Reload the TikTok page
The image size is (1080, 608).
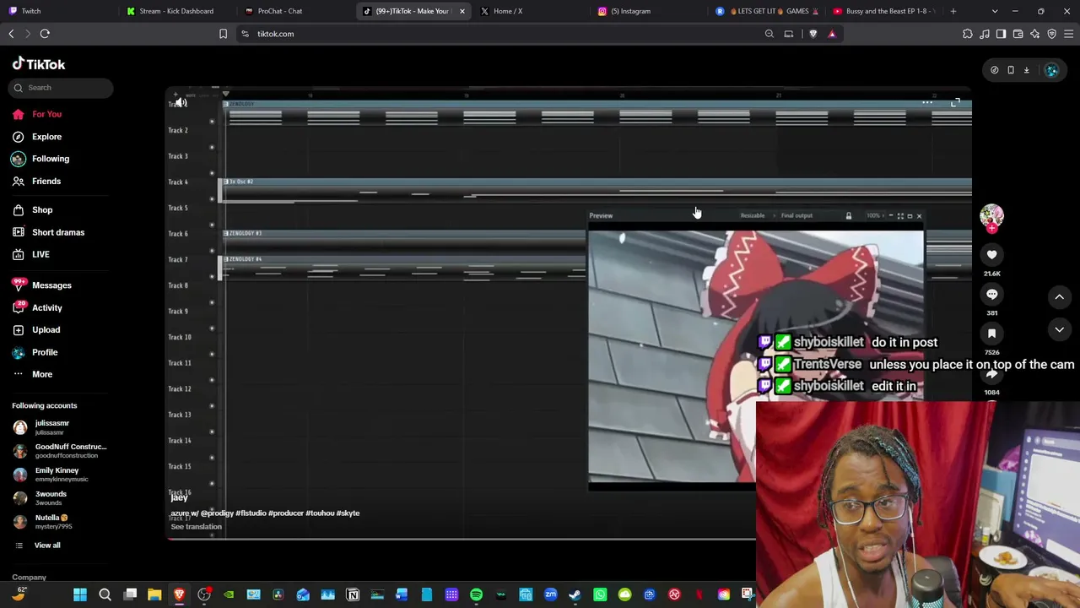pos(45,34)
